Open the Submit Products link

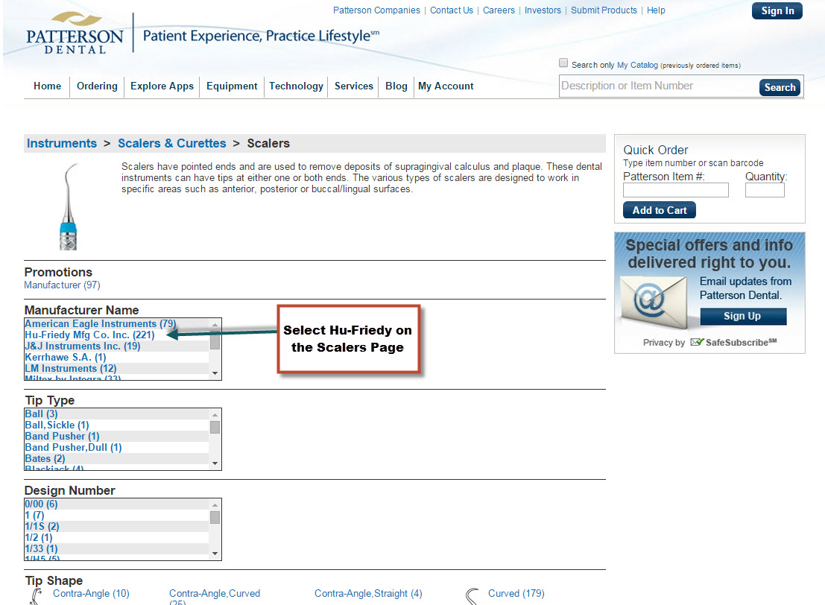pos(604,10)
